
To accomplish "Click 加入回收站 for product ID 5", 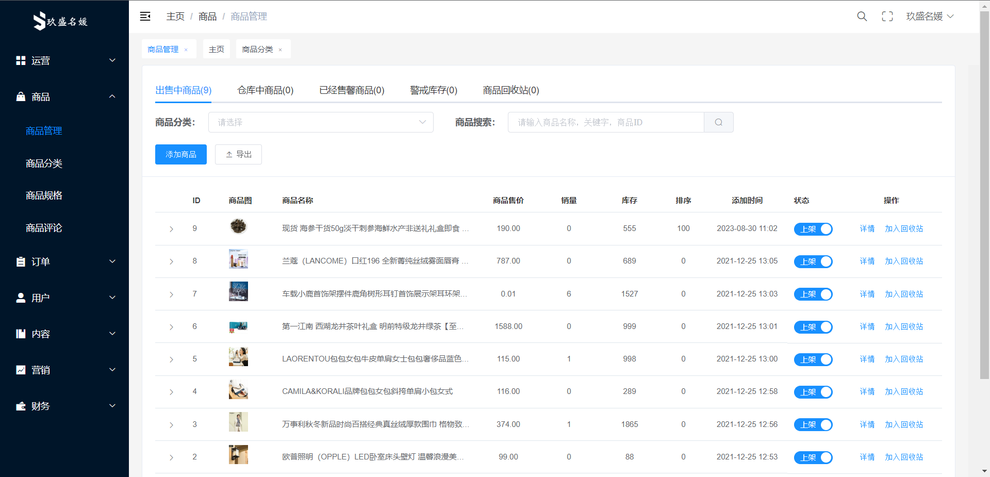I will (903, 359).
